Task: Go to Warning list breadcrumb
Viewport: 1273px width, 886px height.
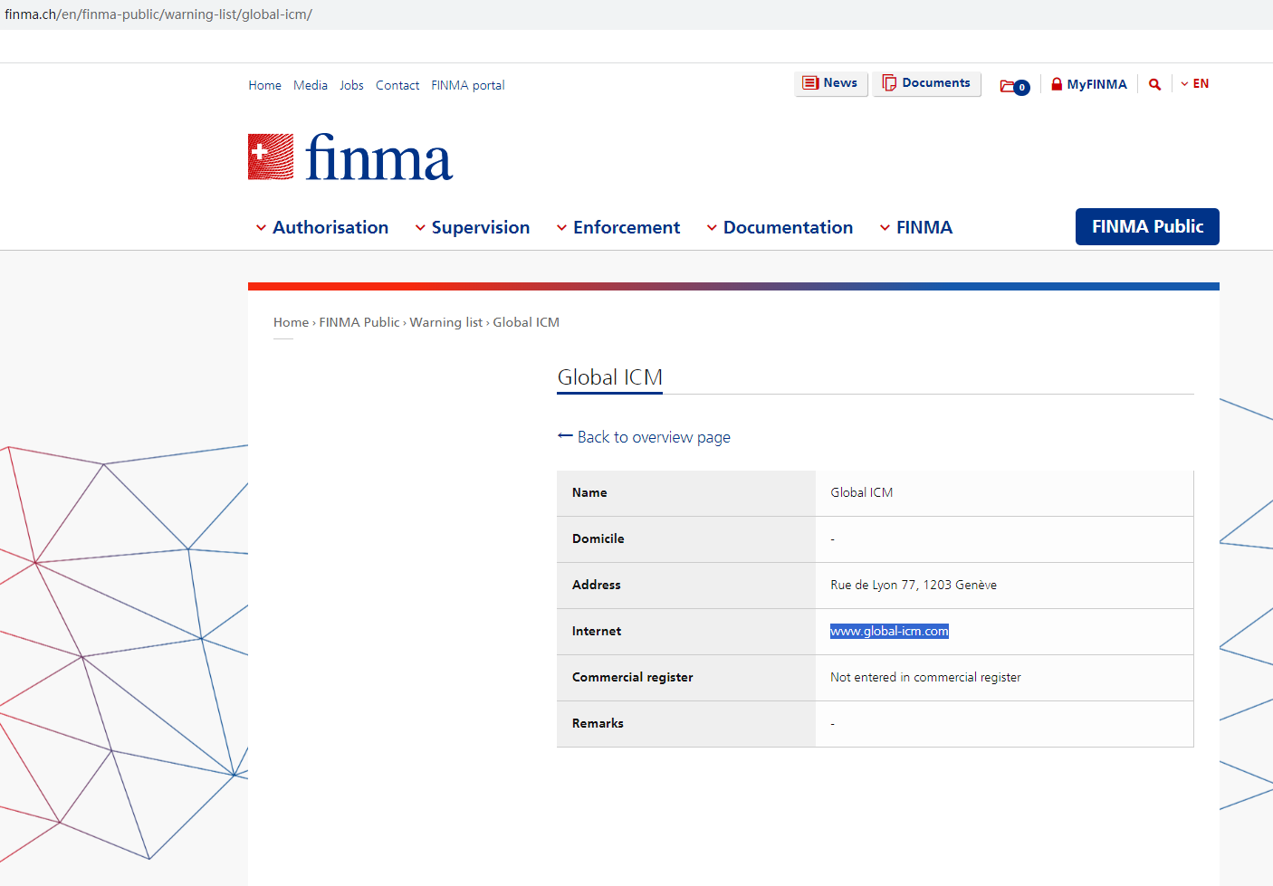Action: [445, 322]
